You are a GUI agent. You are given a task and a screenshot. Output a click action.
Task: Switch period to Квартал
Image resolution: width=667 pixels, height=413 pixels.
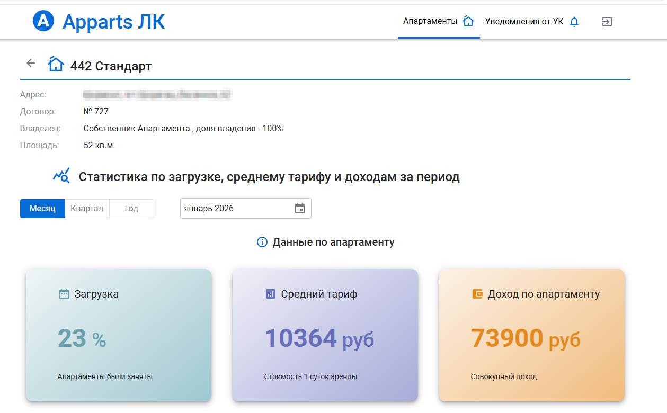87,208
